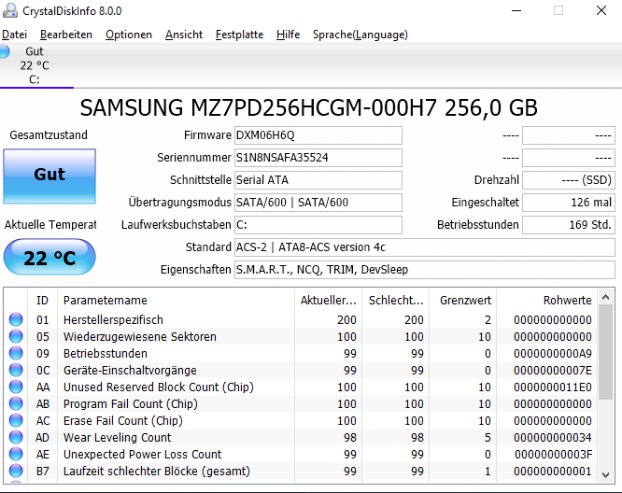
Task: Click the 22 °C temperature button
Action: (x=49, y=257)
